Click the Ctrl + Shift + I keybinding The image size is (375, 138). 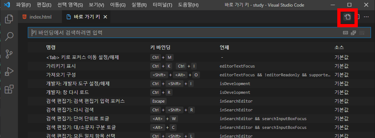tap(172, 84)
